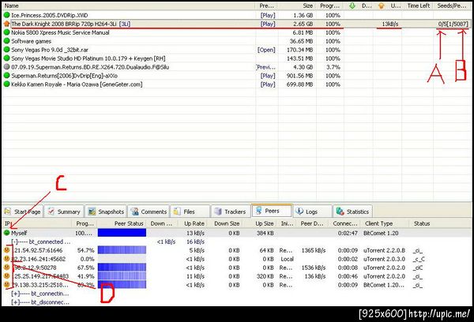
Task: Click the orange upload column header icon
Action: (x=382, y=6)
